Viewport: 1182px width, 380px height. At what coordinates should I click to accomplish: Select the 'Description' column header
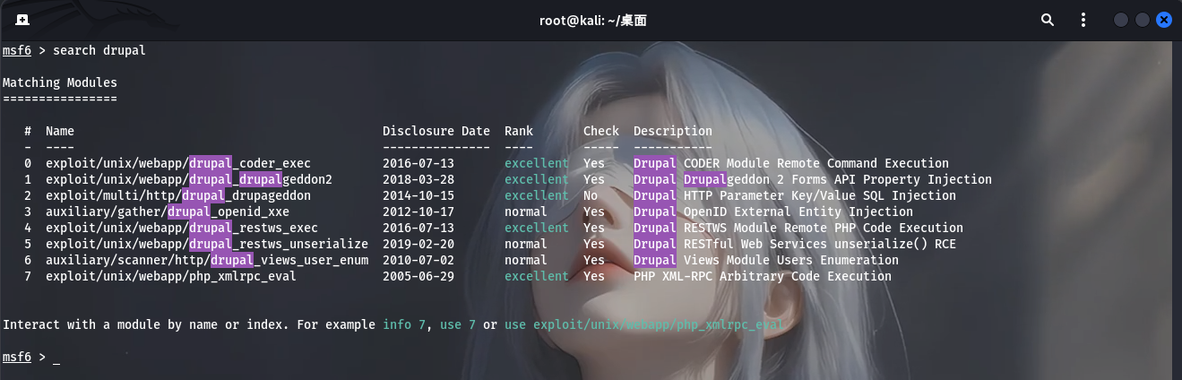(x=673, y=131)
